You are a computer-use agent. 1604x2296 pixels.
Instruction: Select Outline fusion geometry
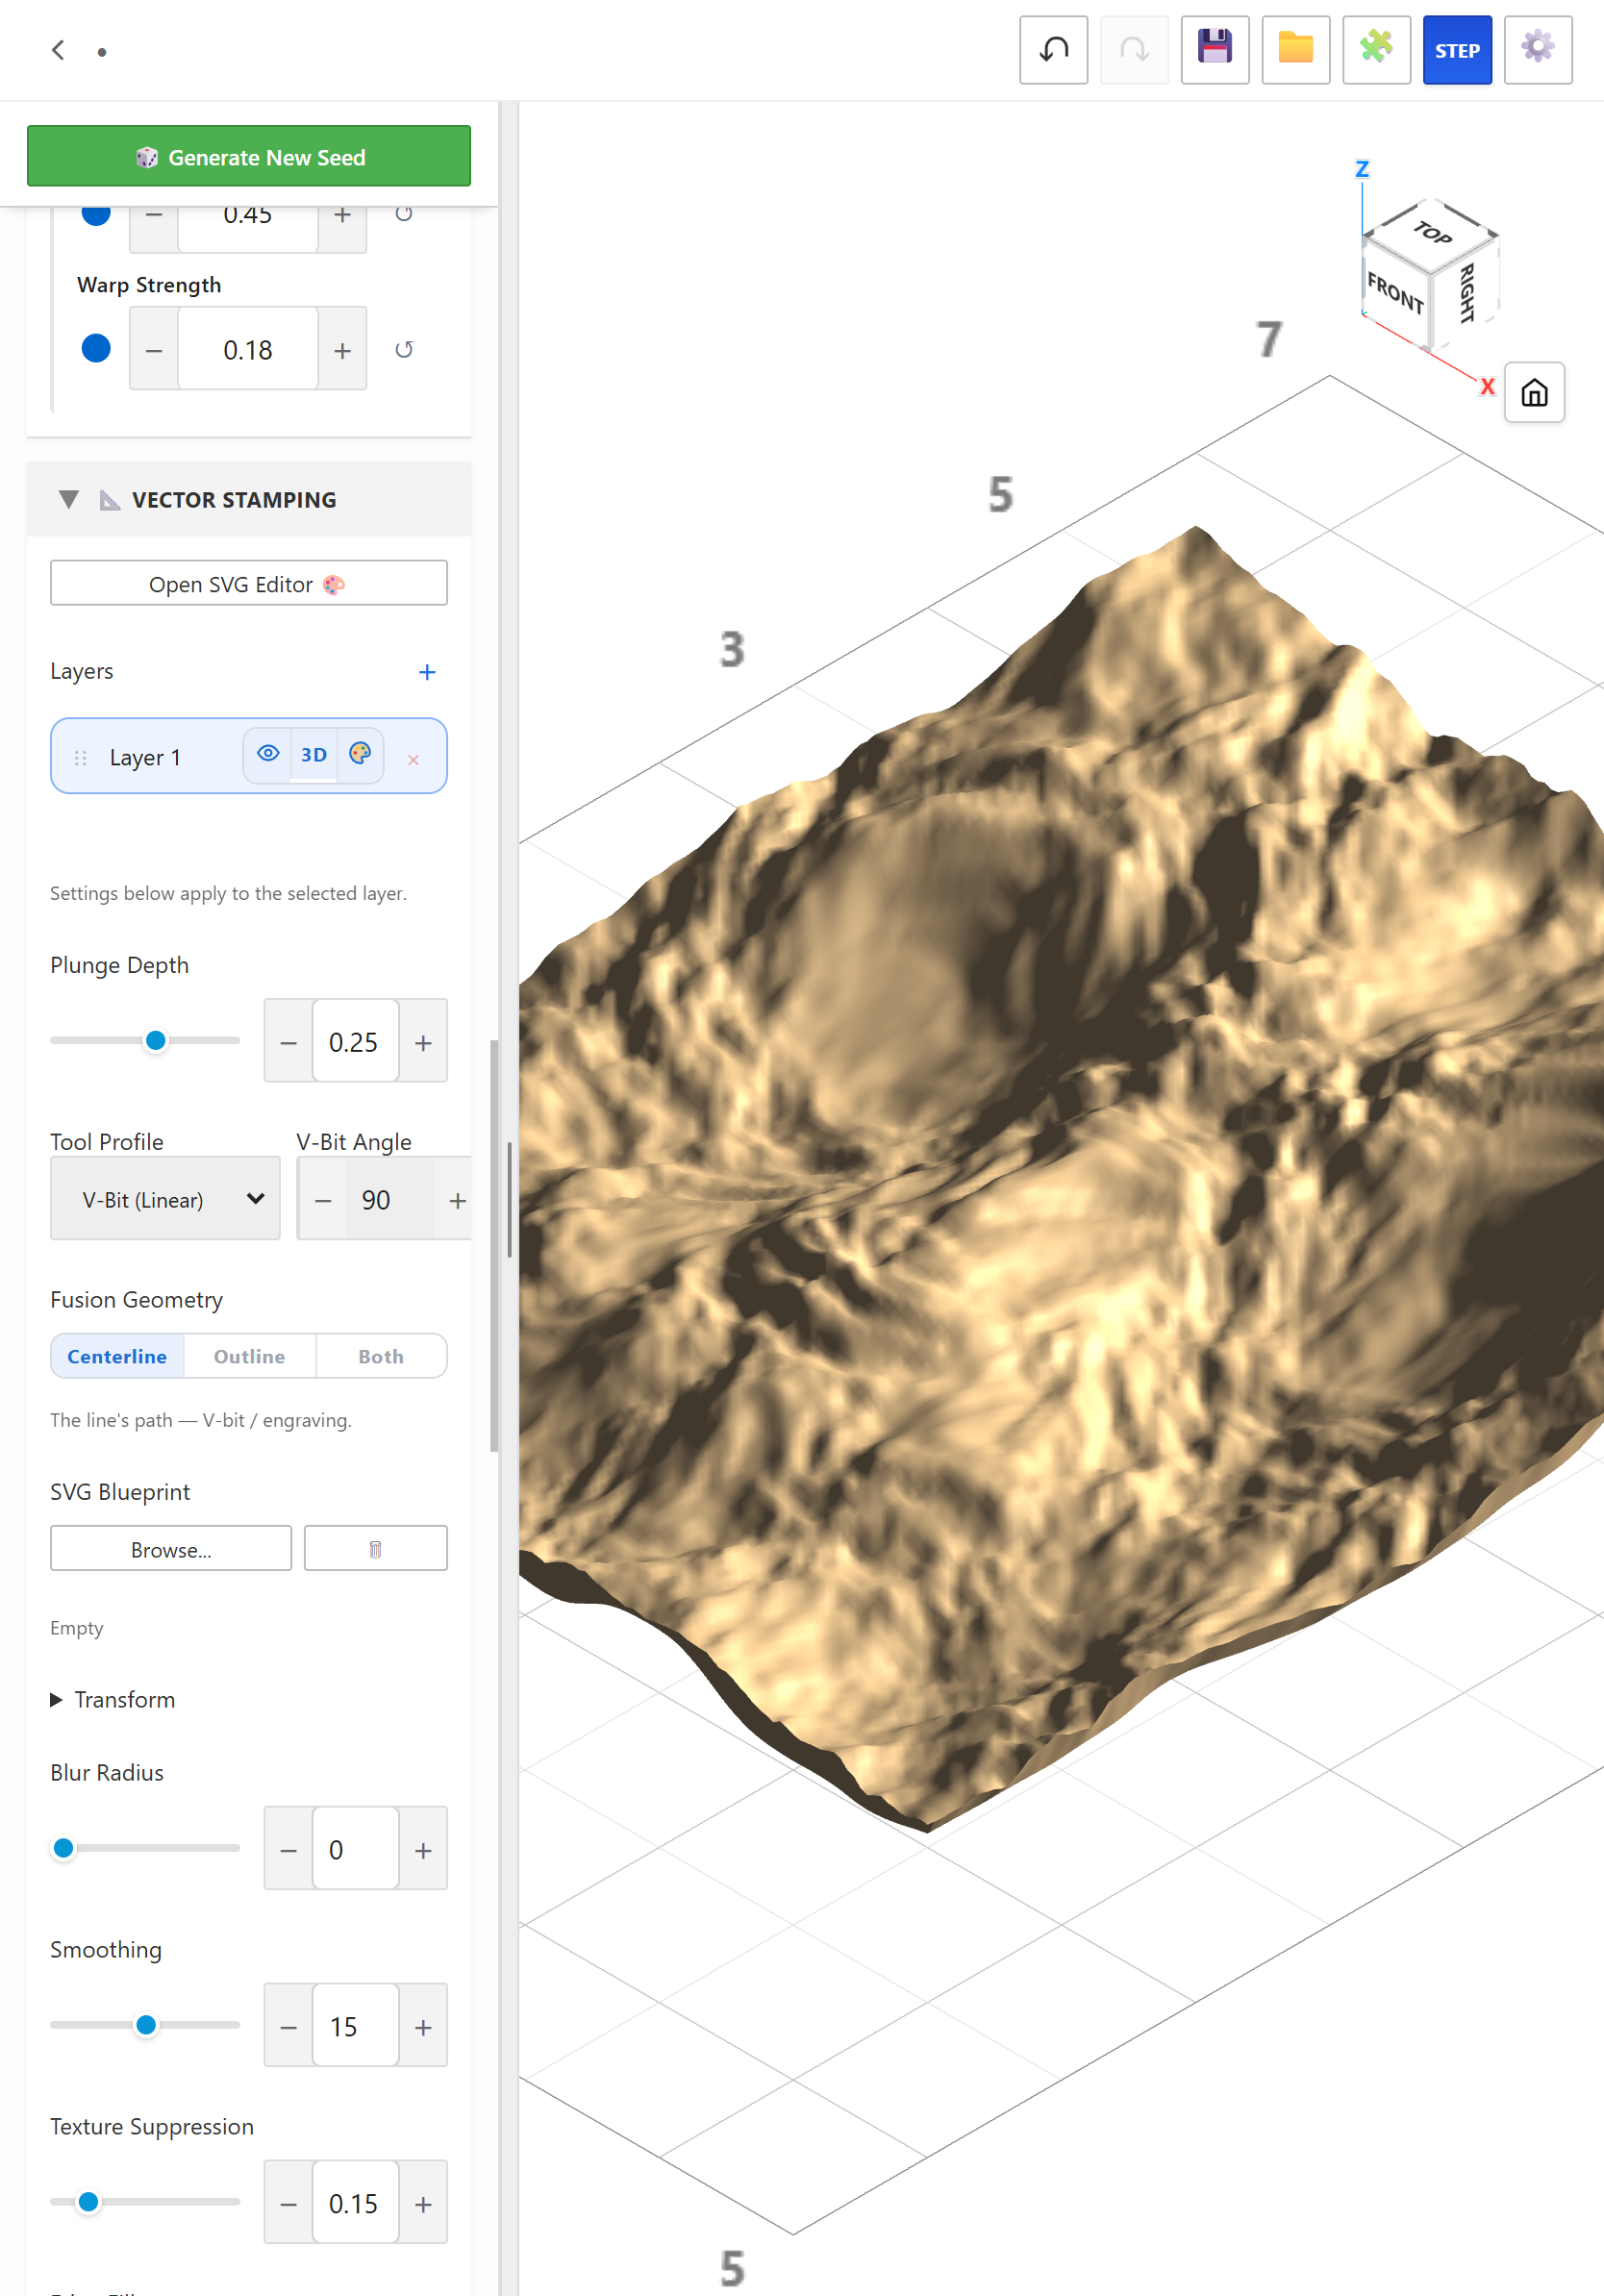(249, 1356)
